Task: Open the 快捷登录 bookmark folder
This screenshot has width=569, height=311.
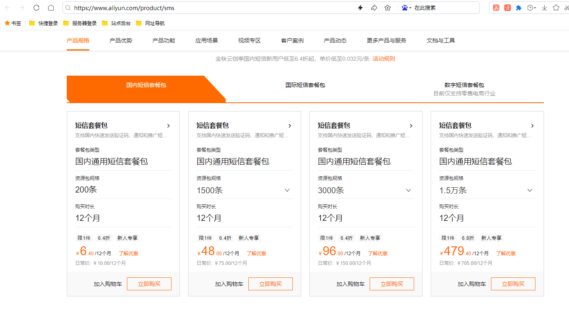Action: [44, 23]
